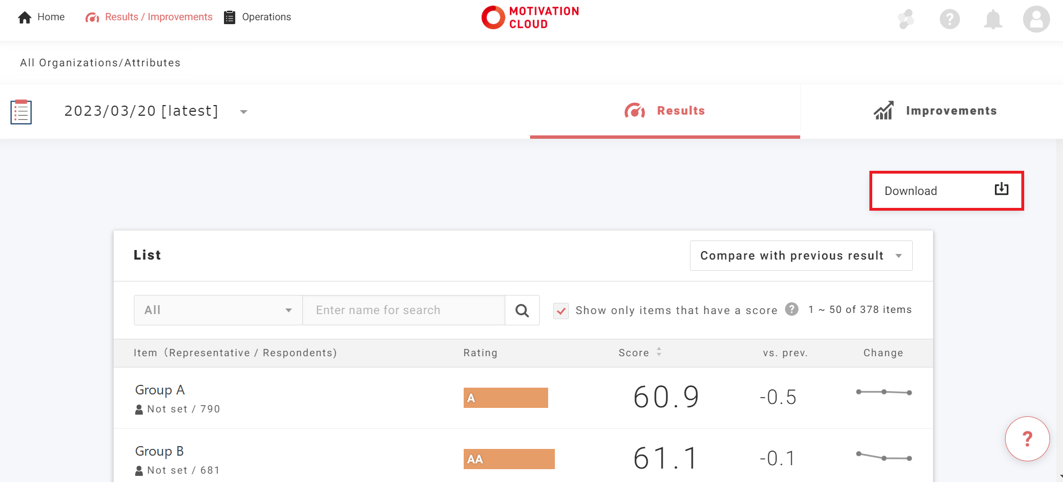Expand the All filter dropdown
1063x486 pixels.
click(218, 311)
